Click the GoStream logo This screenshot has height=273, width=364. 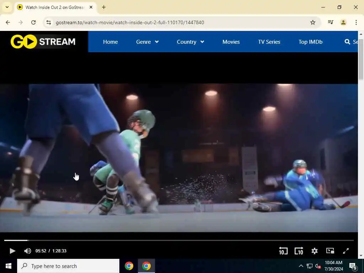(x=43, y=42)
